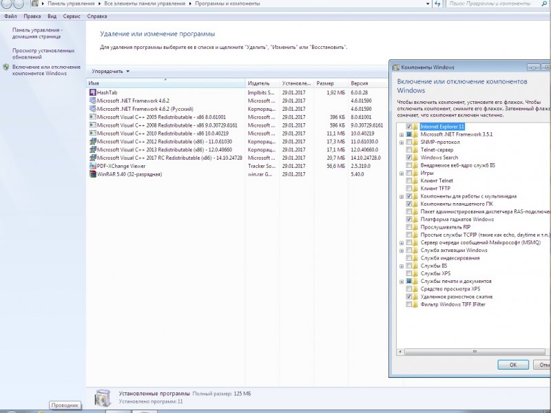This screenshot has width=551, height=413.
Task: Uncheck the Internet Explorer 11 component
Action: click(409, 127)
